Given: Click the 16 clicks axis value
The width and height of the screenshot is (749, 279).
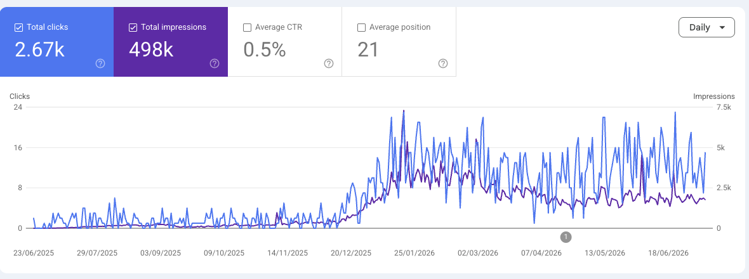Looking at the screenshot, I should [18, 147].
